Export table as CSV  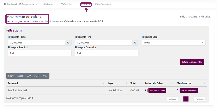pos(28,76)
